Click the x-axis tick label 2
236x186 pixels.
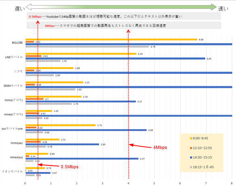click(77, 183)
